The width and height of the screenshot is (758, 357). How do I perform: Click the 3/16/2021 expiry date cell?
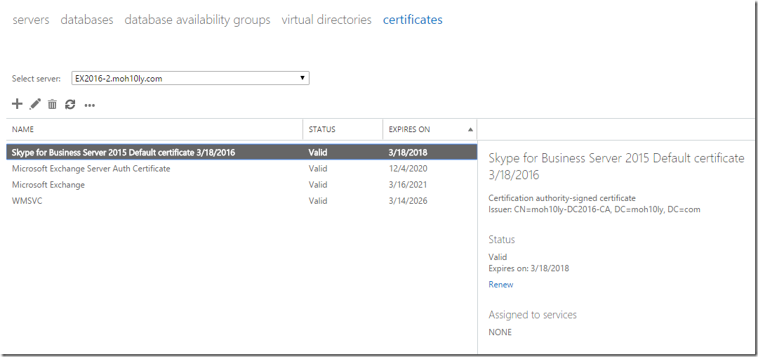408,185
